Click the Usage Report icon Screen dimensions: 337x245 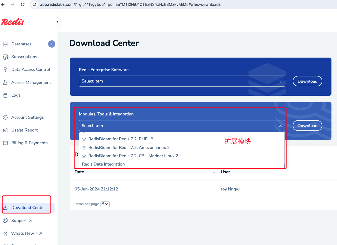5,130
